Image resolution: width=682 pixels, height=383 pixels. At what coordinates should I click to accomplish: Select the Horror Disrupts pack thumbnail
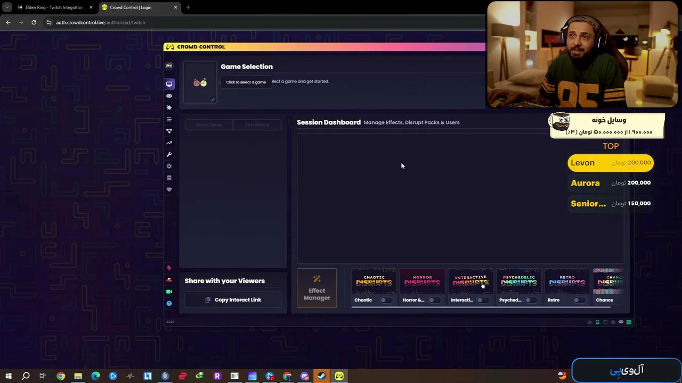pos(422,281)
